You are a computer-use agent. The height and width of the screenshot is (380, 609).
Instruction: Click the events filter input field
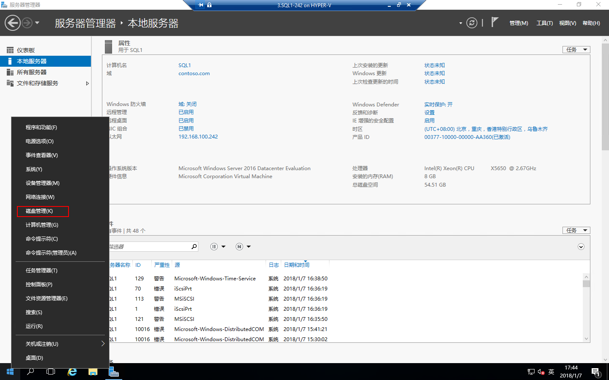[x=149, y=247]
